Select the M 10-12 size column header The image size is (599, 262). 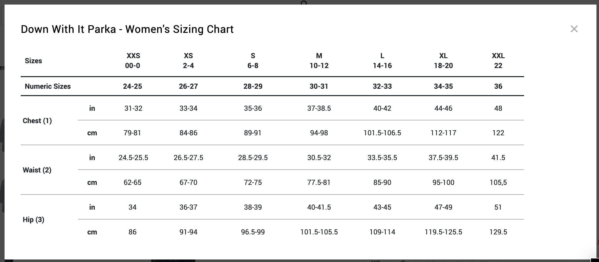(x=319, y=61)
